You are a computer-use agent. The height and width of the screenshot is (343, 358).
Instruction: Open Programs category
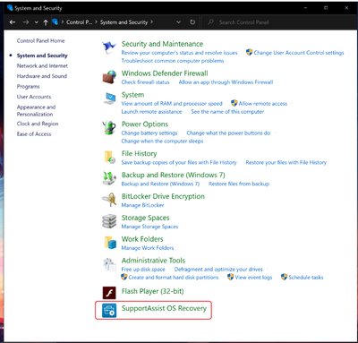click(28, 87)
